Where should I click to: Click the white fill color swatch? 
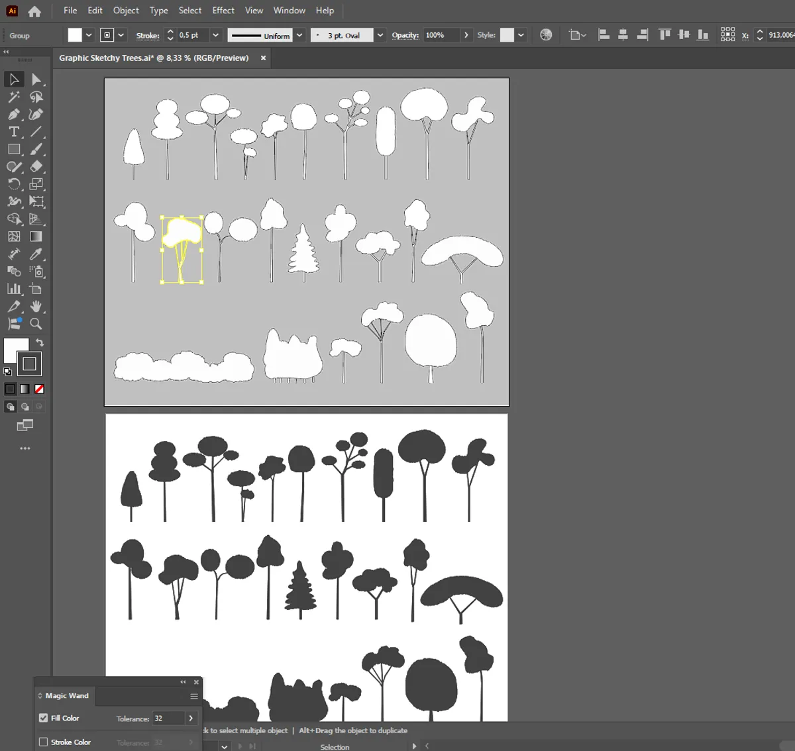tap(75, 35)
